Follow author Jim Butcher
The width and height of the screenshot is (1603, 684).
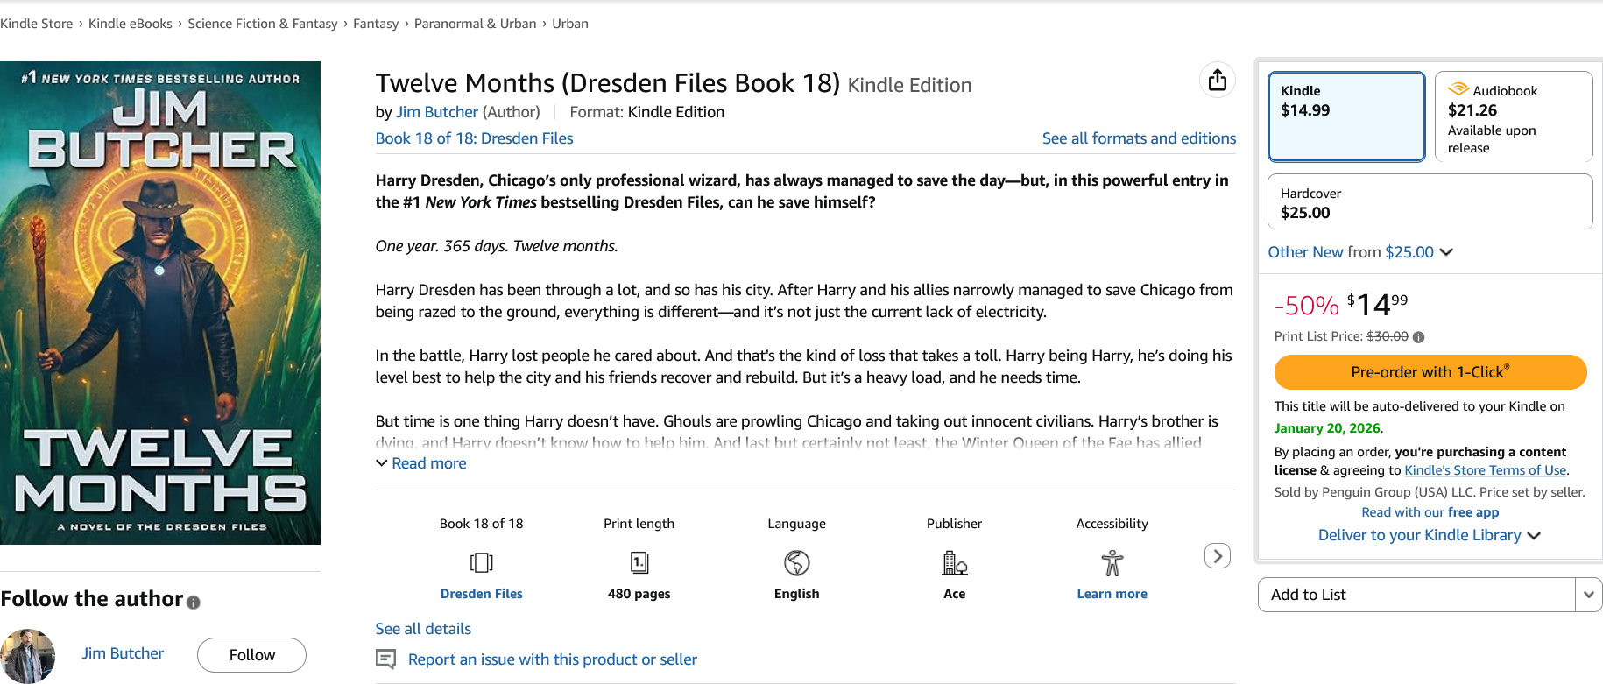click(251, 655)
